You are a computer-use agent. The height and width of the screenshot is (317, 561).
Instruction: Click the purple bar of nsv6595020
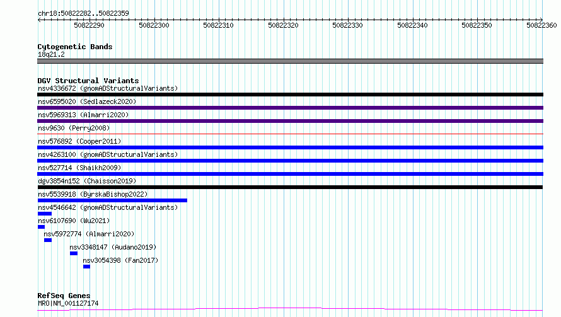tap(290, 108)
